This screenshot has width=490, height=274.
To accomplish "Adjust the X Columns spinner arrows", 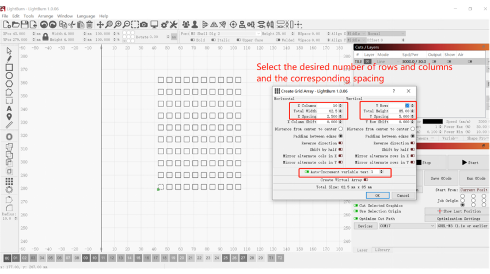I will pyautogui.click(x=340, y=105).
